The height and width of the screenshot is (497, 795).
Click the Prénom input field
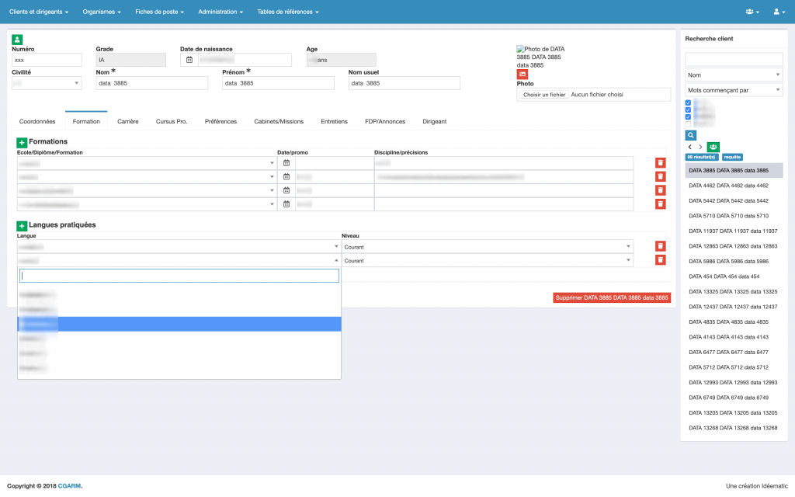[x=278, y=83]
